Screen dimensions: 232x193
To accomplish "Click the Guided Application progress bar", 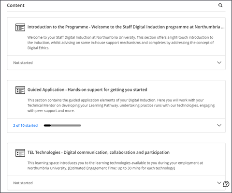I will (62, 125).
